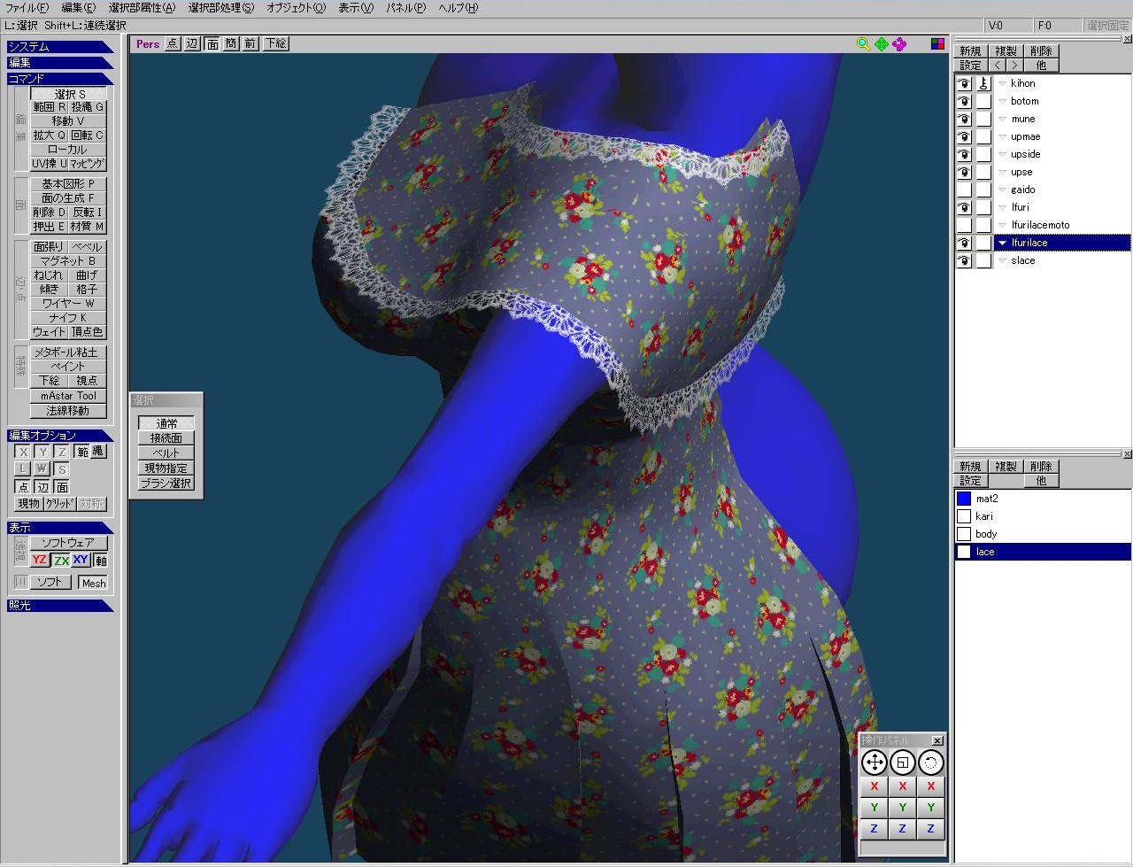1133x867 pixels.
Task: Show the gaido object via visibility box
Action: point(964,190)
